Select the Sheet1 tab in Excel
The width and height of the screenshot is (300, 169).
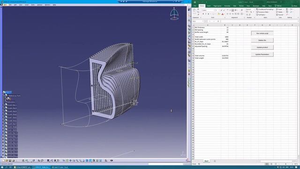coord(206,161)
